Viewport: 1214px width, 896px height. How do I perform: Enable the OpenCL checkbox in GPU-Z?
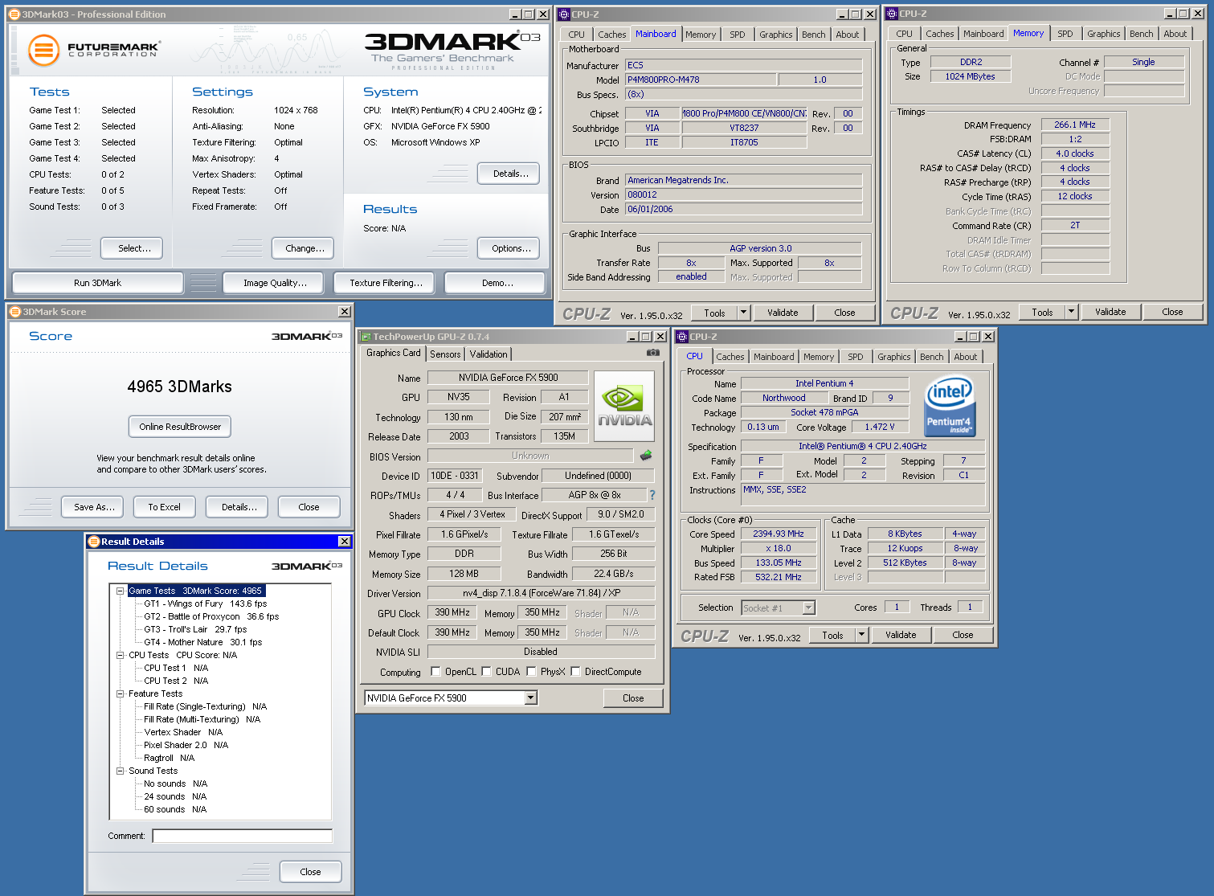pos(435,672)
